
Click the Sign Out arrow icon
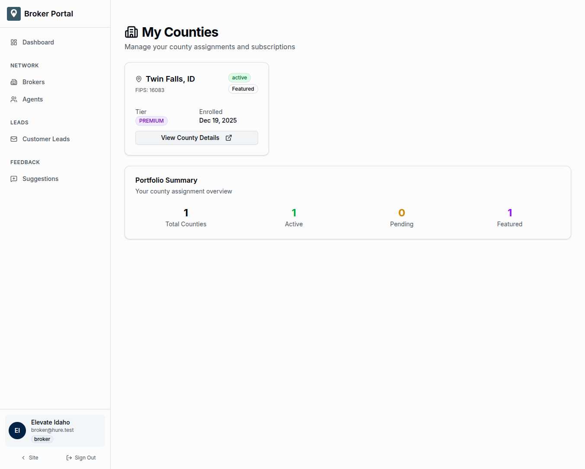[x=69, y=457]
